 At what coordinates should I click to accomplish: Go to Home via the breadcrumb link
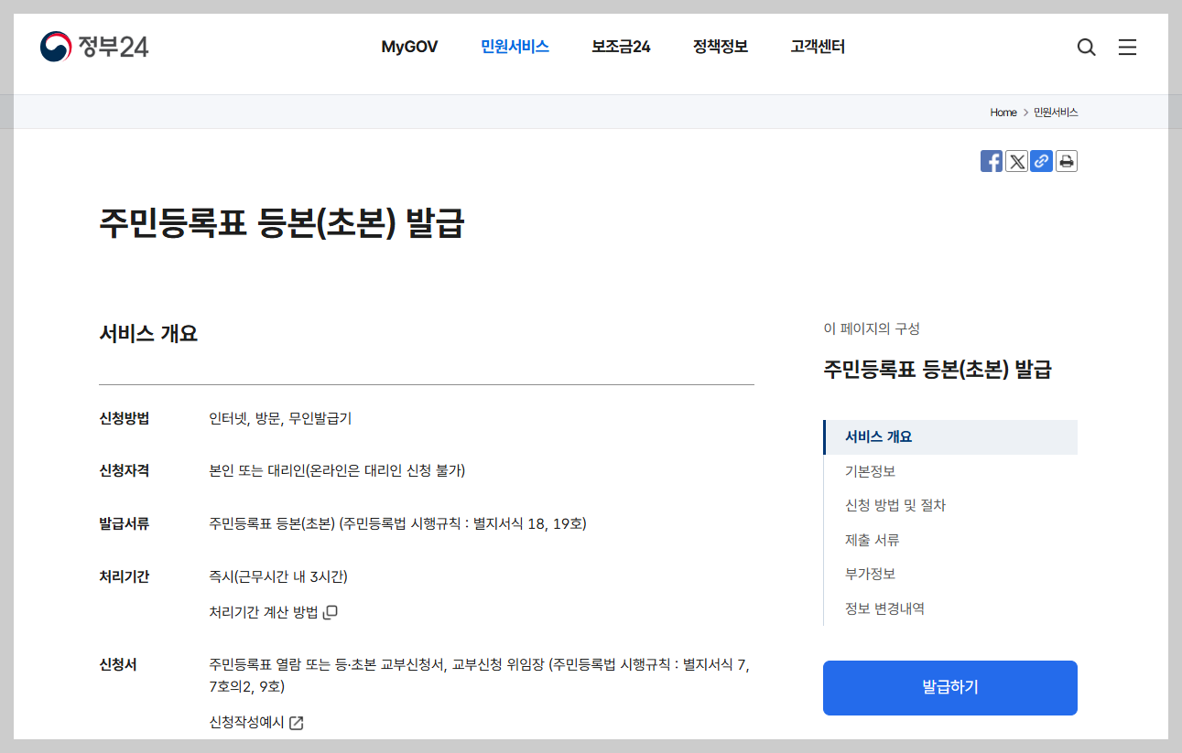pos(1003,112)
